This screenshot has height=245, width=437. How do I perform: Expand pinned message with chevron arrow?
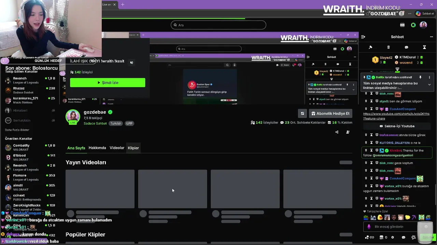pos(429,84)
